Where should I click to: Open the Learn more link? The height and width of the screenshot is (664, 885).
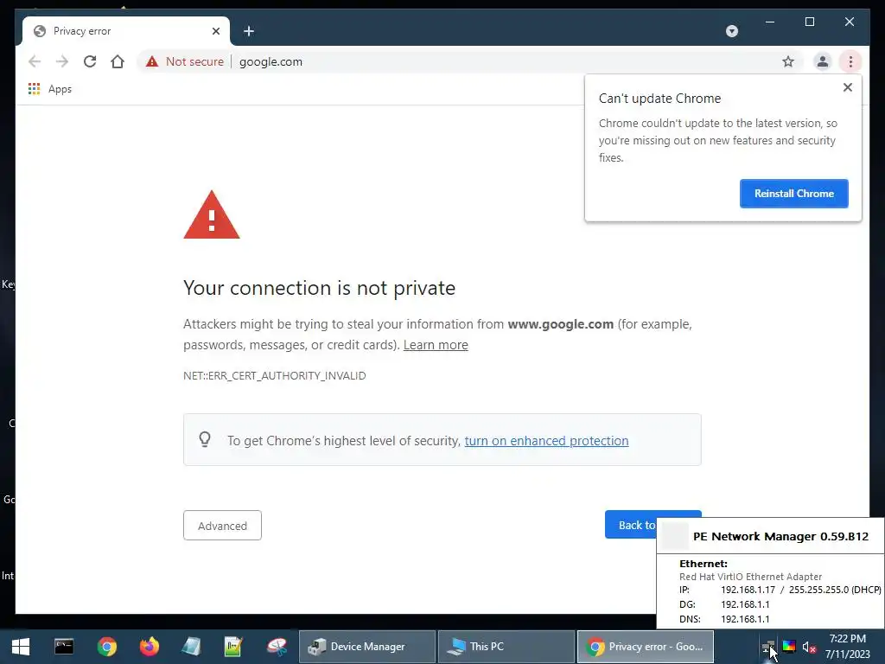pos(436,345)
